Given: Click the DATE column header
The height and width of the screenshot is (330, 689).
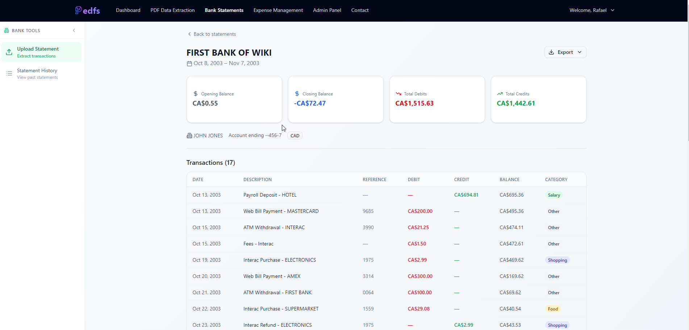Looking at the screenshot, I should [x=198, y=180].
